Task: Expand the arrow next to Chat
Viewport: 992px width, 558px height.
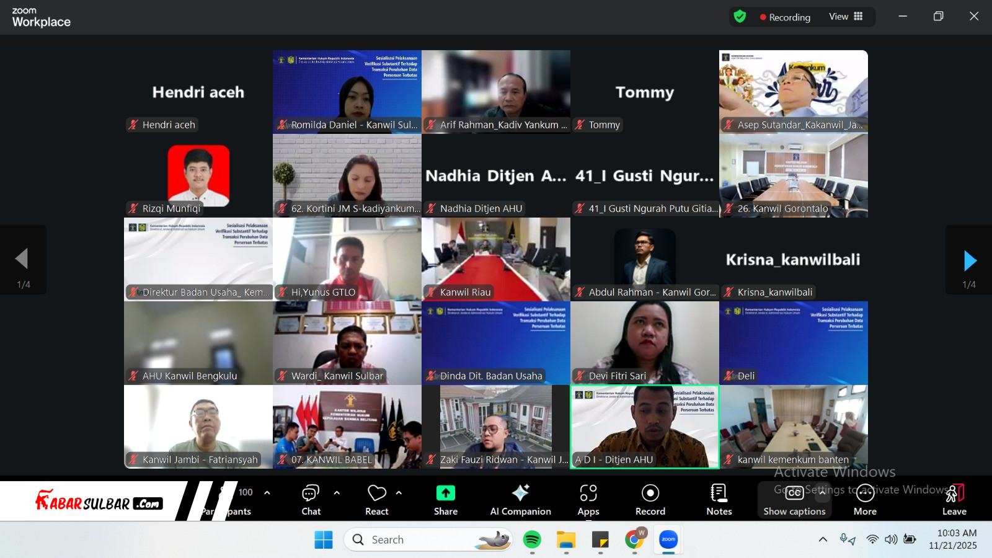Action: point(337,493)
